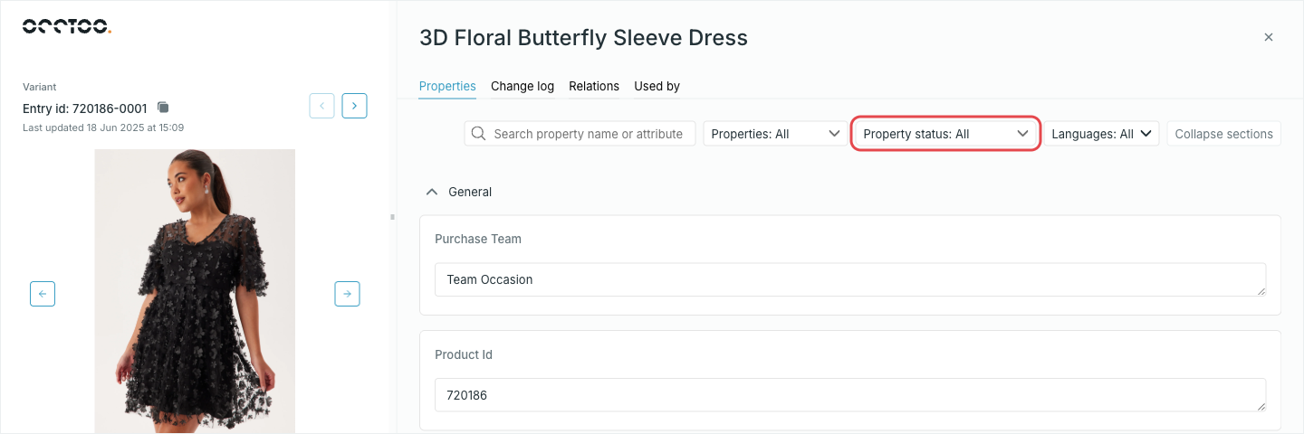Click the Product Id text field

(x=850, y=394)
